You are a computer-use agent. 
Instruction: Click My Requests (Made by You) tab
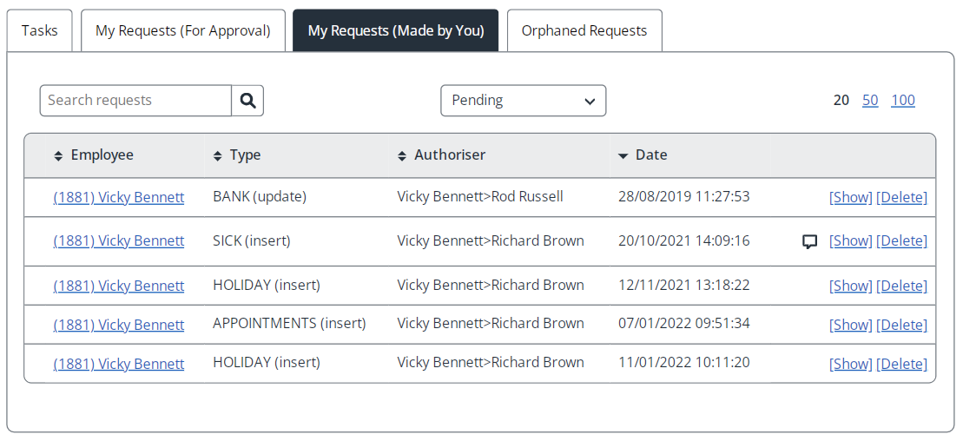click(395, 30)
